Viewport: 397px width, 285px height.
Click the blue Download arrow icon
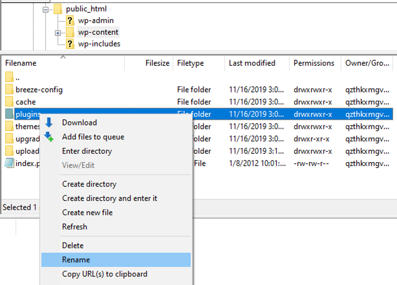click(x=49, y=122)
